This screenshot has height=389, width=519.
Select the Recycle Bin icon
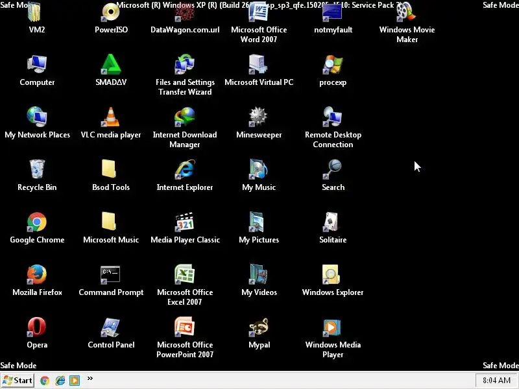pyautogui.click(x=37, y=169)
